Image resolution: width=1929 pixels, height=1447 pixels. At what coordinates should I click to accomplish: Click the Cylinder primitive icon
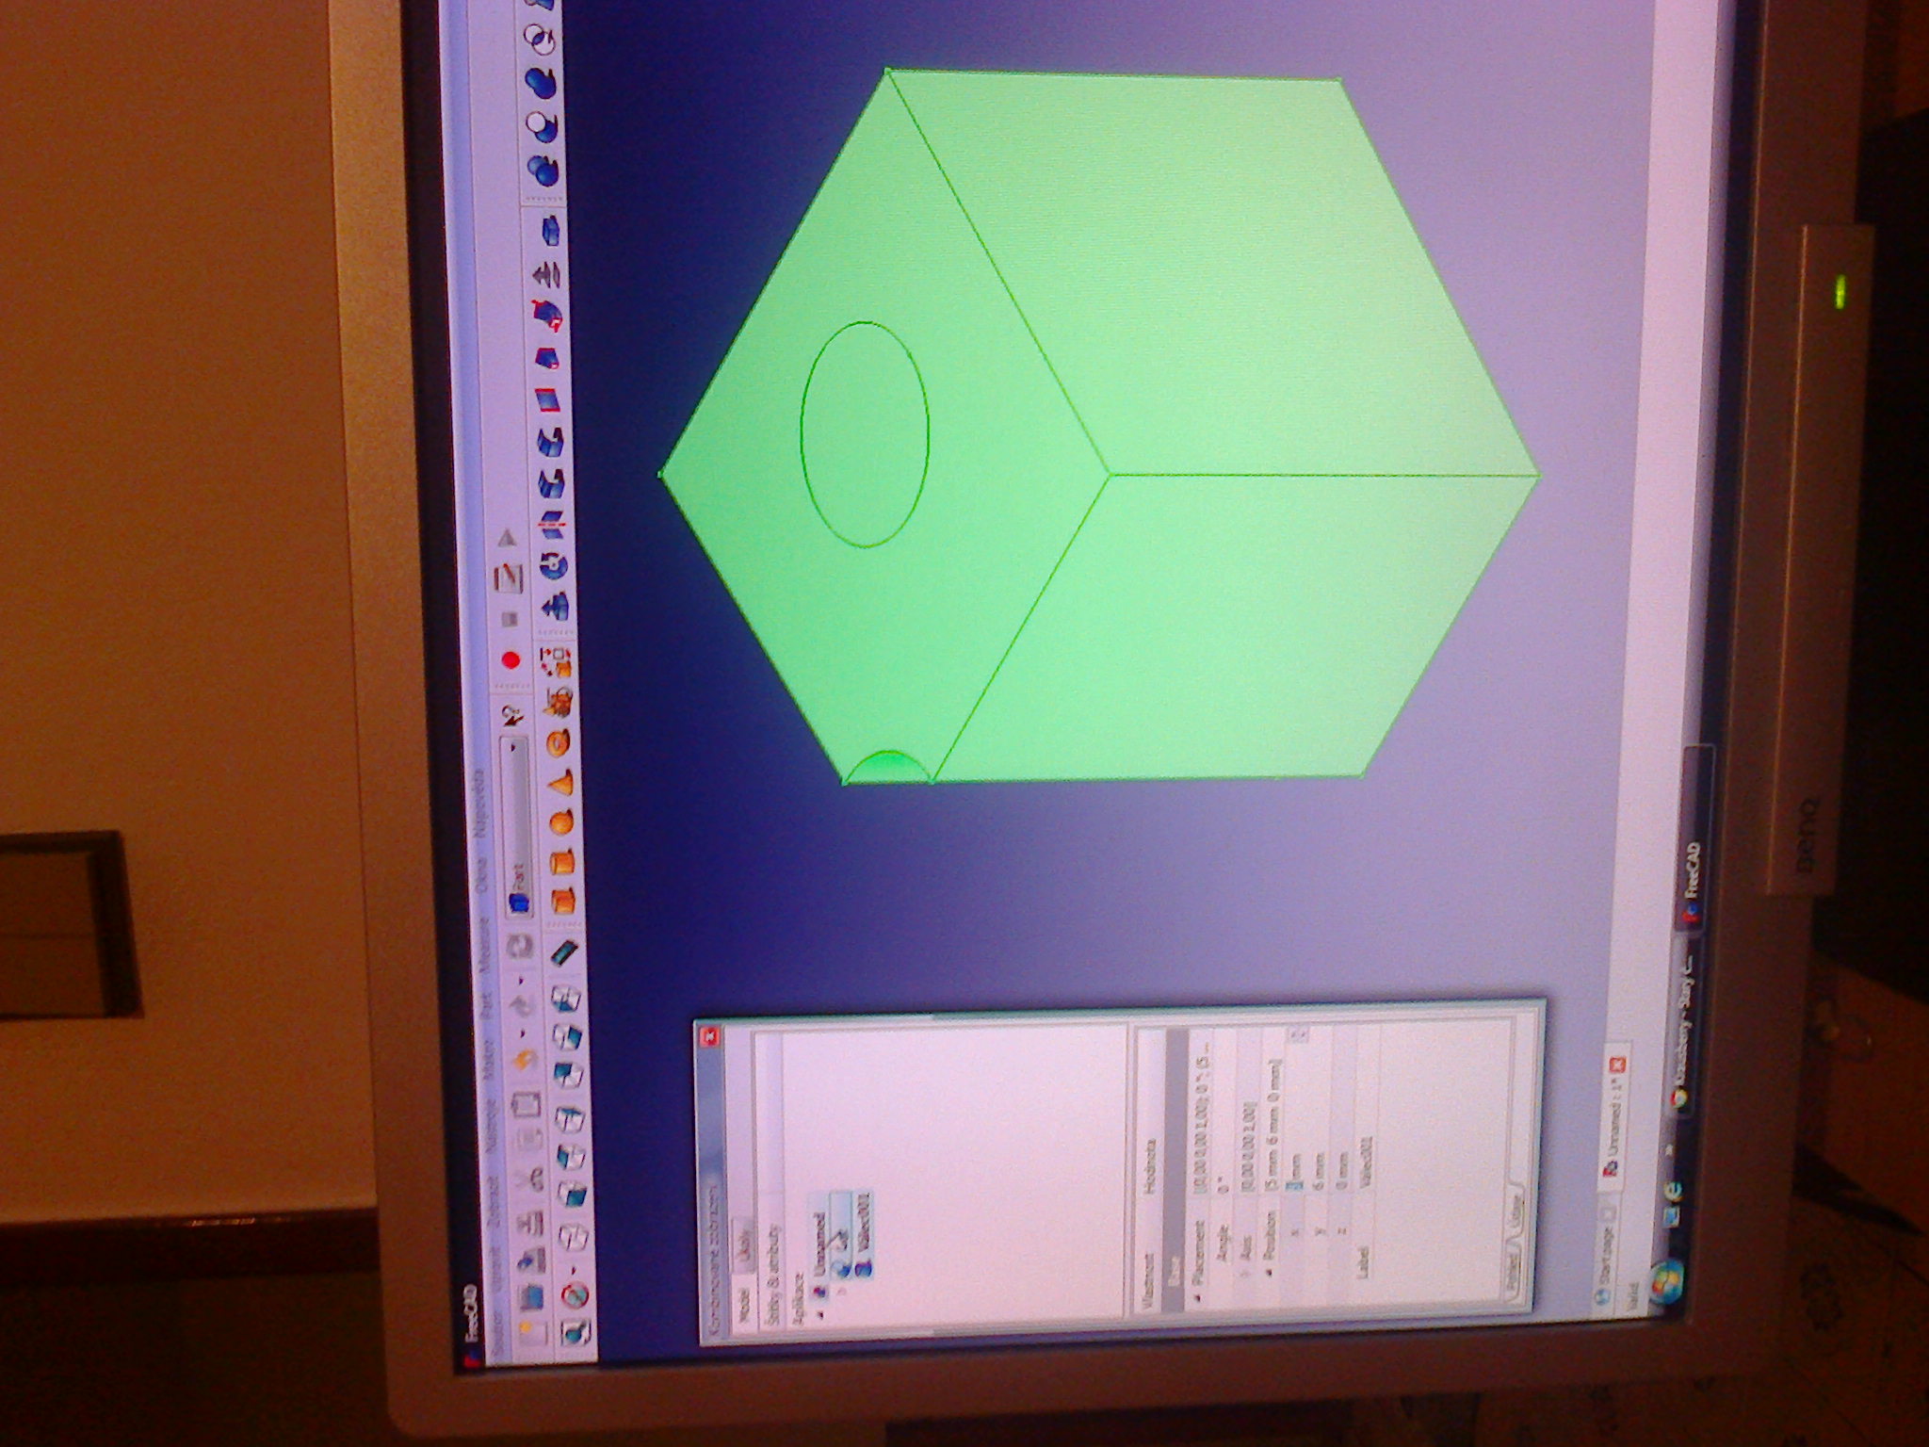click(562, 862)
